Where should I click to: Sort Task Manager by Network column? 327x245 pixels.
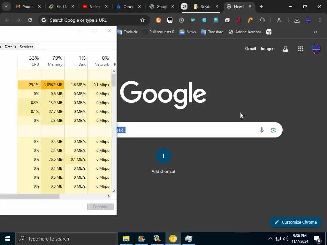click(x=100, y=61)
